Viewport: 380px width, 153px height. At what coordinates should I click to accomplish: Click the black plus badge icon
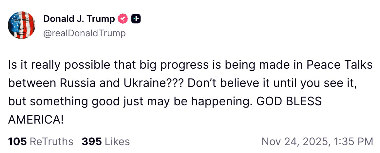click(x=136, y=19)
